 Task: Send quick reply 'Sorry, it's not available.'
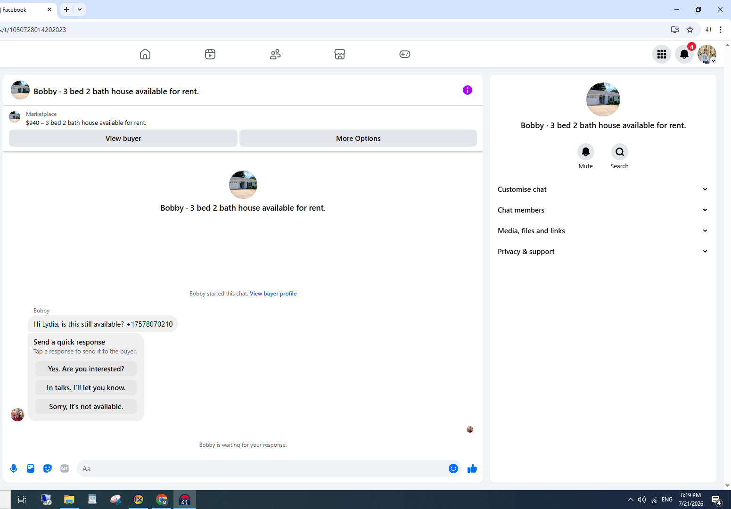coord(86,406)
